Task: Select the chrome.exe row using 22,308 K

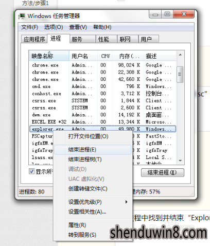Action: [103, 72]
